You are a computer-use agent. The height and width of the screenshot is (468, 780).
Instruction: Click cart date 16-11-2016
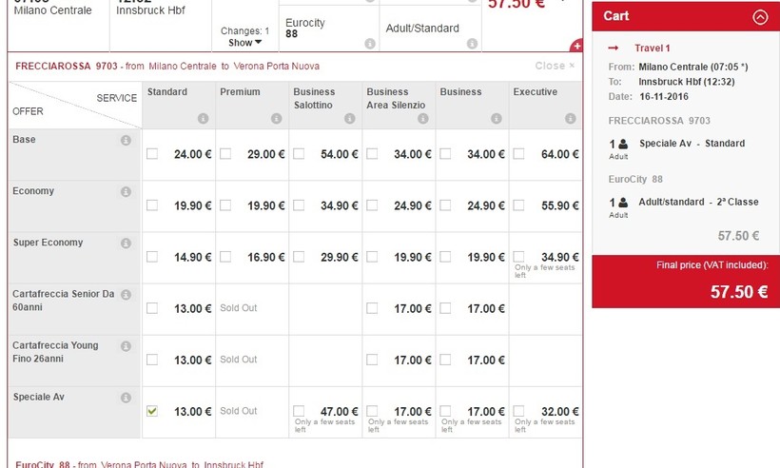coord(664,96)
